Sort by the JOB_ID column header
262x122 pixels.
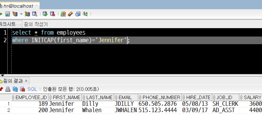coord(226,97)
